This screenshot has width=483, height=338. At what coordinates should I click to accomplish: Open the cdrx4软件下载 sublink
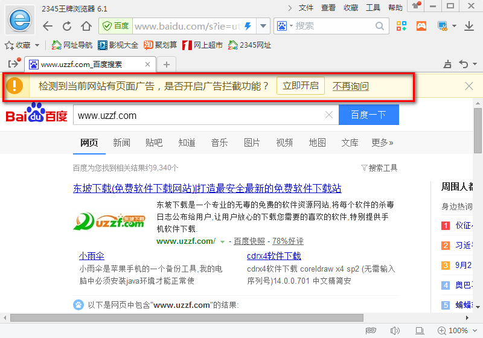pos(274,256)
